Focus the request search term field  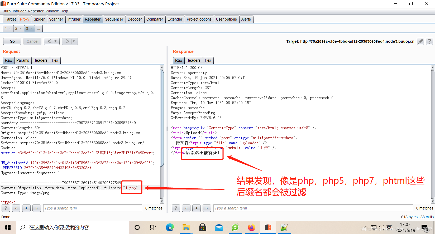tap(93, 208)
